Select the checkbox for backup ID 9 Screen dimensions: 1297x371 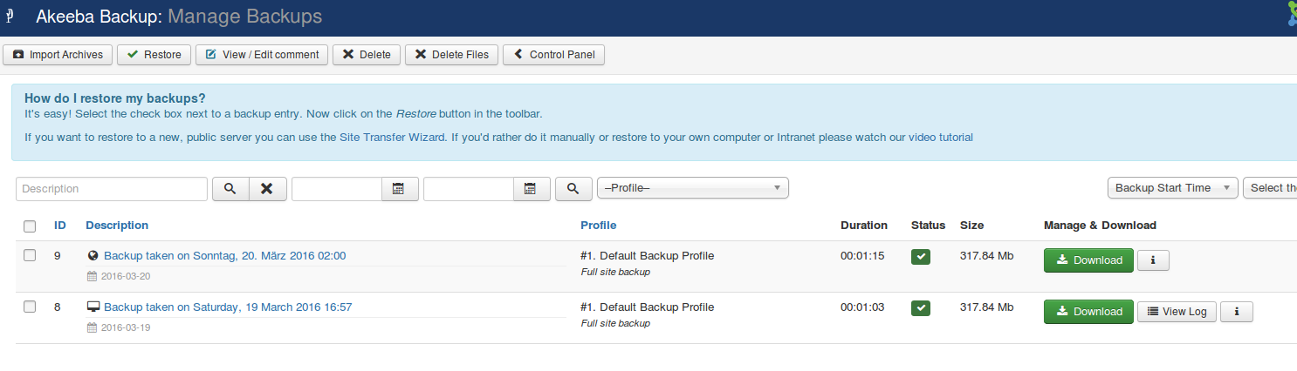(x=30, y=256)
